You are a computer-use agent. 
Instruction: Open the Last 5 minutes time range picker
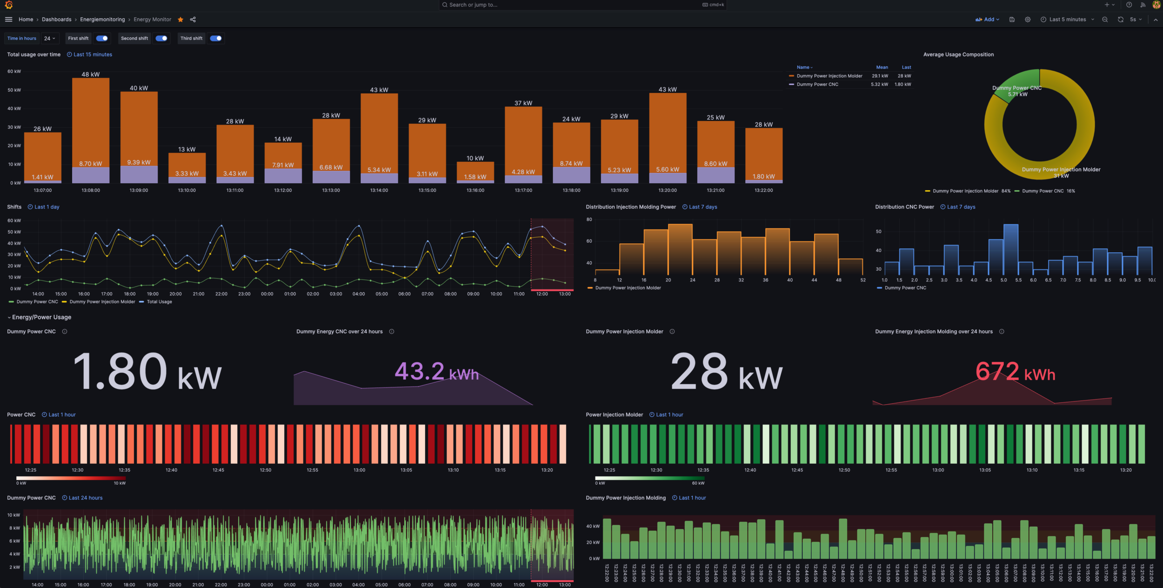tap(1067, 19)
